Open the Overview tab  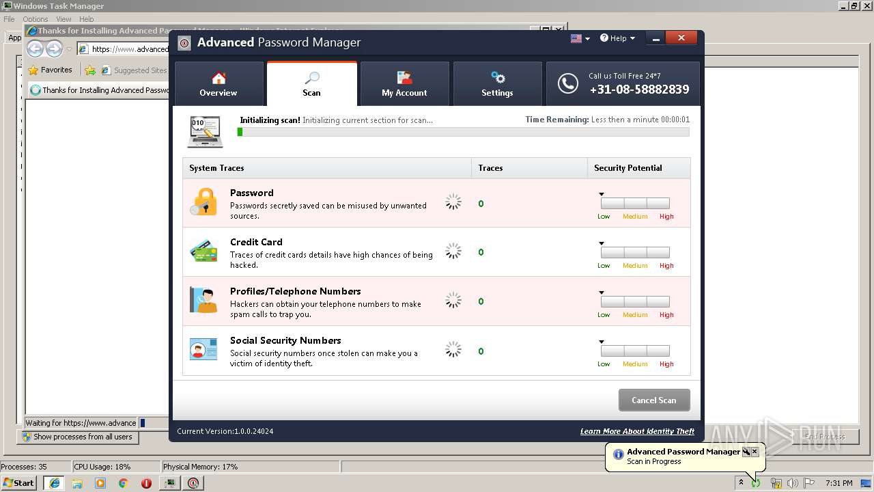pyautogui.click(x=218, y=83)
